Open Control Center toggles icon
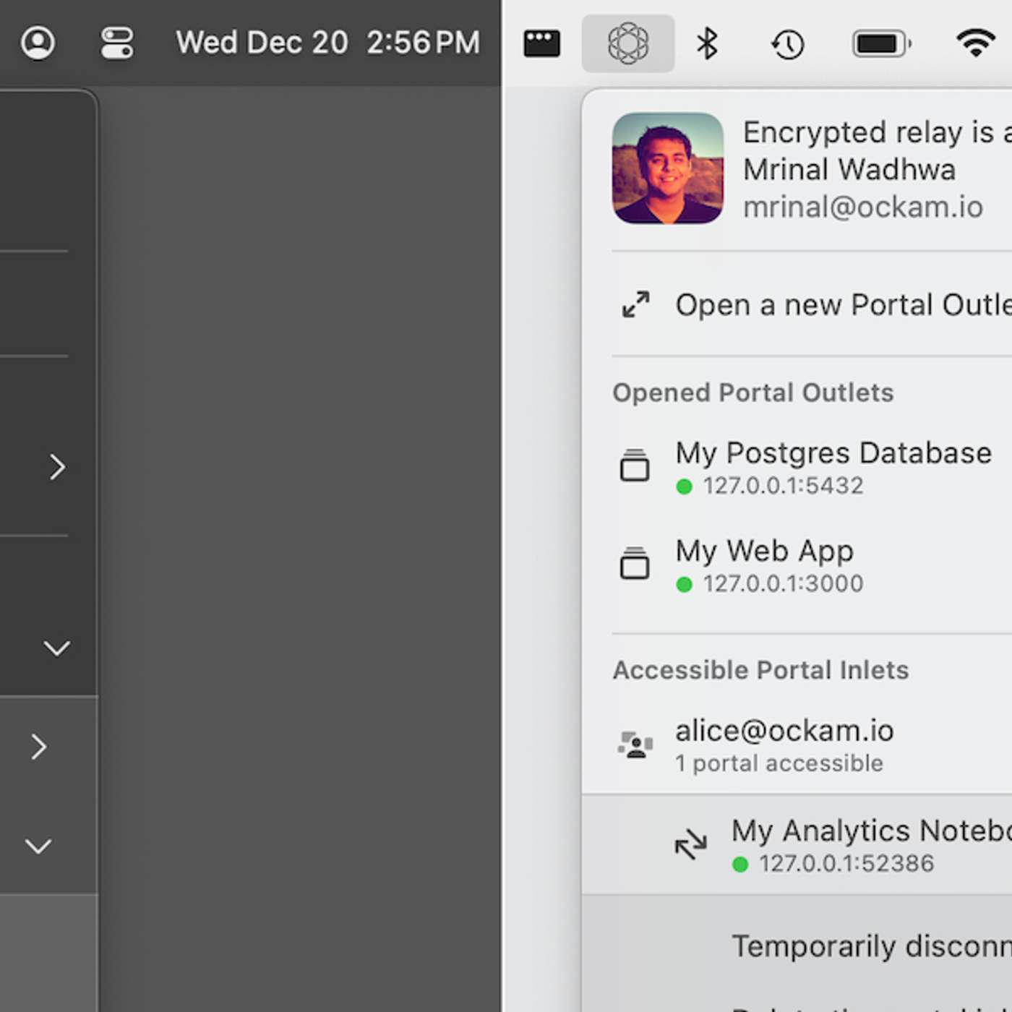 coord(117,43)
